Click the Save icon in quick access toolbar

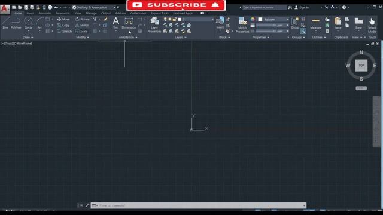(x=26, y=7)
